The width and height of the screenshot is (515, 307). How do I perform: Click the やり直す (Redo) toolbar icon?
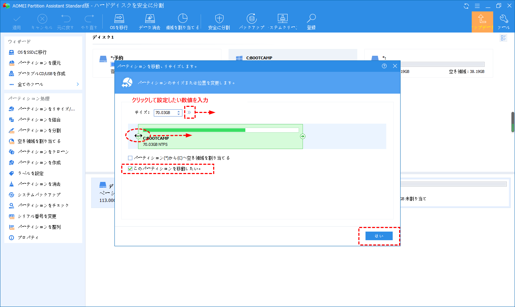click(x=89, y=22)
